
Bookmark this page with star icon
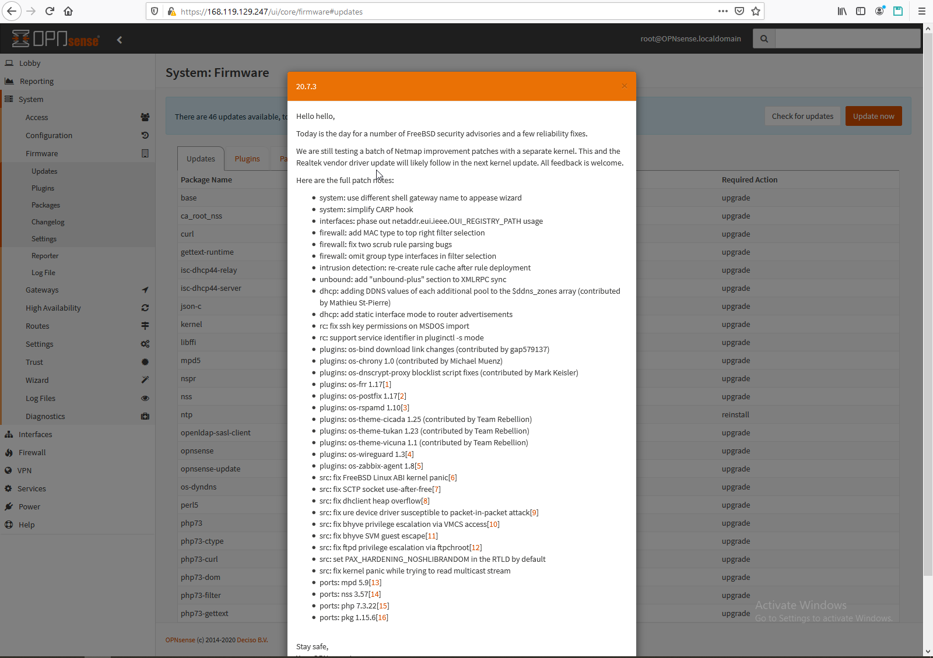[756, 11]
